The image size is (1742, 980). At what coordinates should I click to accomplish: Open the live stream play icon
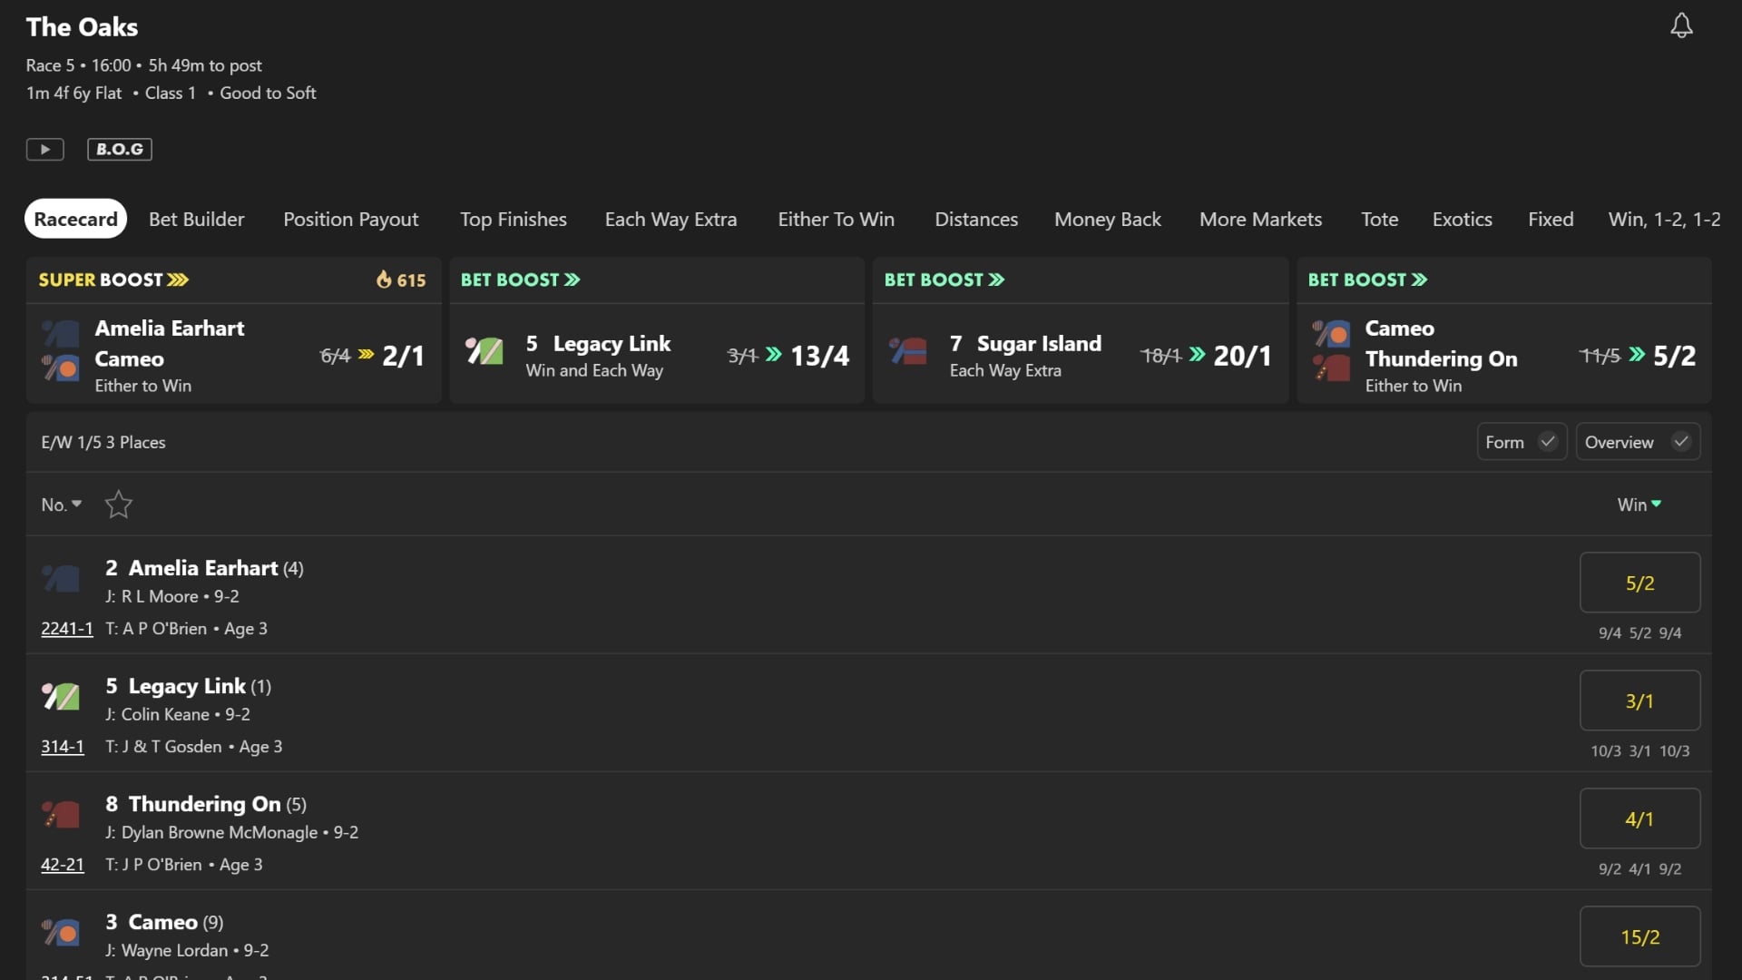pos(45,149)
